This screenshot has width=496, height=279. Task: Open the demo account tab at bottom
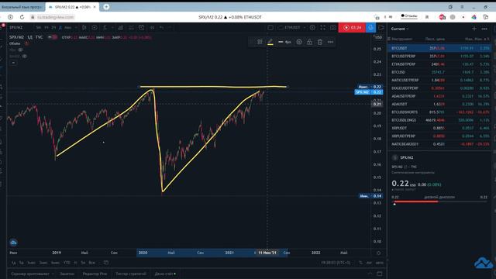[165, 274]
